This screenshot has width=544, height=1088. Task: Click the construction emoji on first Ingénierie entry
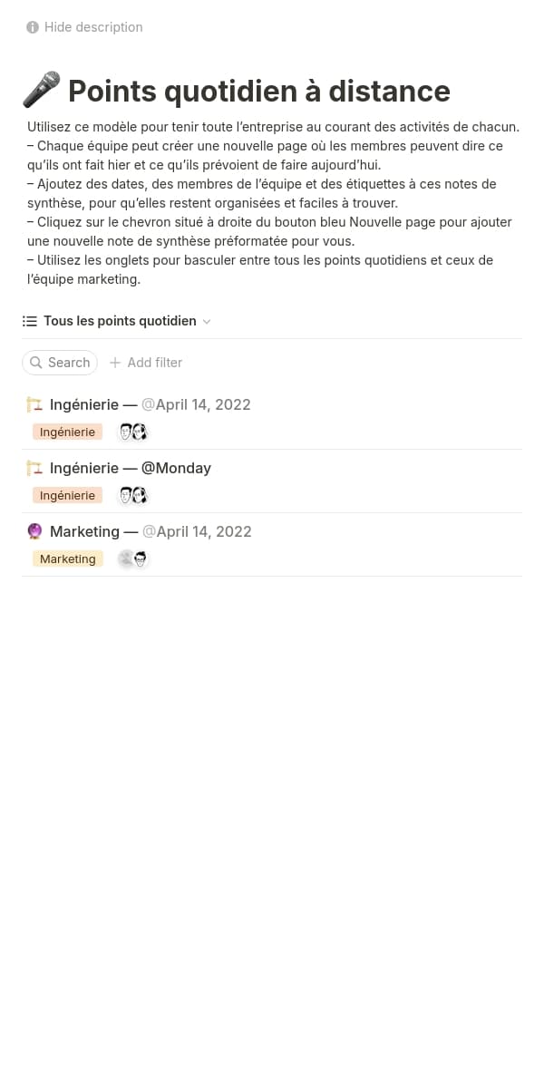tap(34, 404)
